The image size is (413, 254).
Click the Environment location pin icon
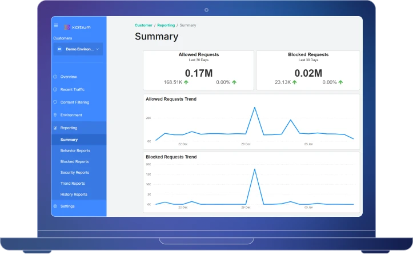point(55,115)
